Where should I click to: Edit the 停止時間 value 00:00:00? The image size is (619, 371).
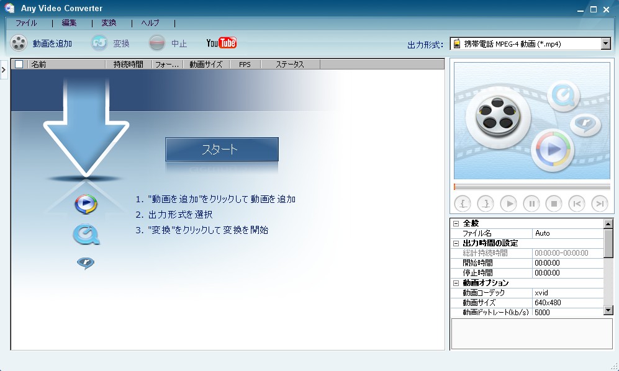pos(567,273)
